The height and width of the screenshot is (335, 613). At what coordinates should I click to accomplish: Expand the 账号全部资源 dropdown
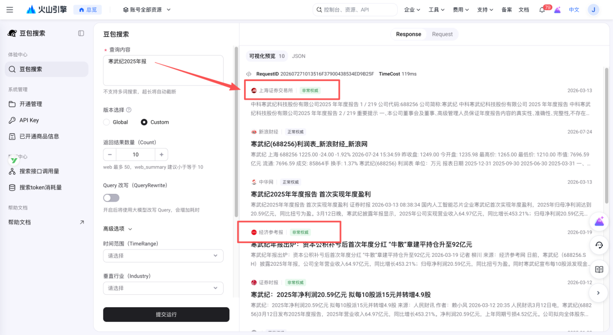click(146, 10)
